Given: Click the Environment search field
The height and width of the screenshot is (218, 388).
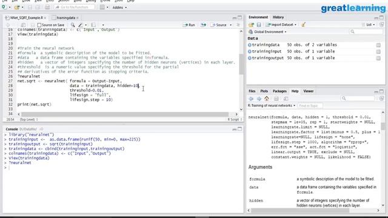Looking at the screenshot, I should (366, 31).
